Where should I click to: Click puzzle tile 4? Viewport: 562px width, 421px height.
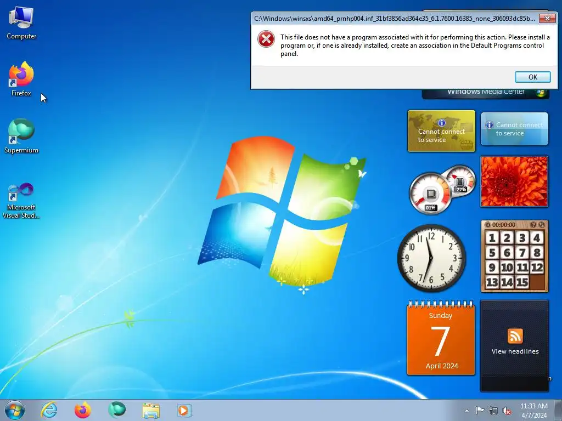[x=537, y=238]
